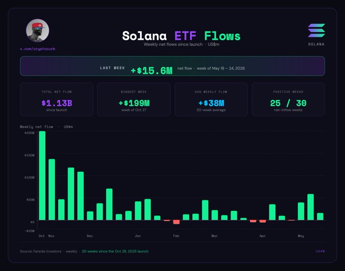This screenshot has height=271, width=345.
Task: Click the Solana logo icon
Action: tap(317, 30)
